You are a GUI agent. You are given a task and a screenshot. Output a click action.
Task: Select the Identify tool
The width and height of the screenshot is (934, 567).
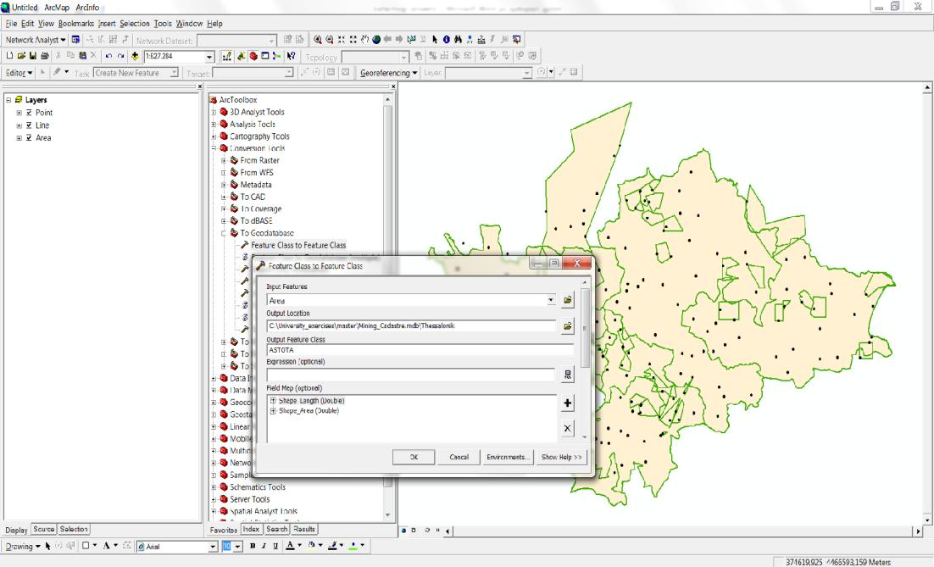click(446, 39)
